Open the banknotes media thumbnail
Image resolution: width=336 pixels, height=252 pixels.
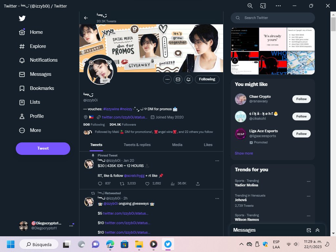tap(301, 63)
